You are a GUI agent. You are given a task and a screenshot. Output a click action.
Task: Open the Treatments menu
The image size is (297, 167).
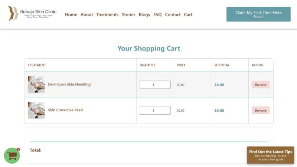(x=107, y=15)
